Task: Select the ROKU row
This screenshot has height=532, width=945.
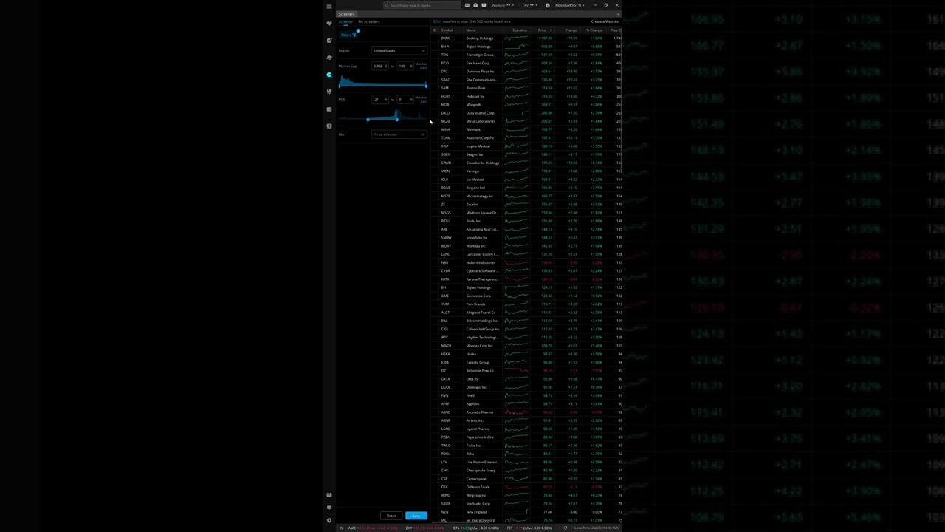Action: pyautogui.click(x=526, y=454)
